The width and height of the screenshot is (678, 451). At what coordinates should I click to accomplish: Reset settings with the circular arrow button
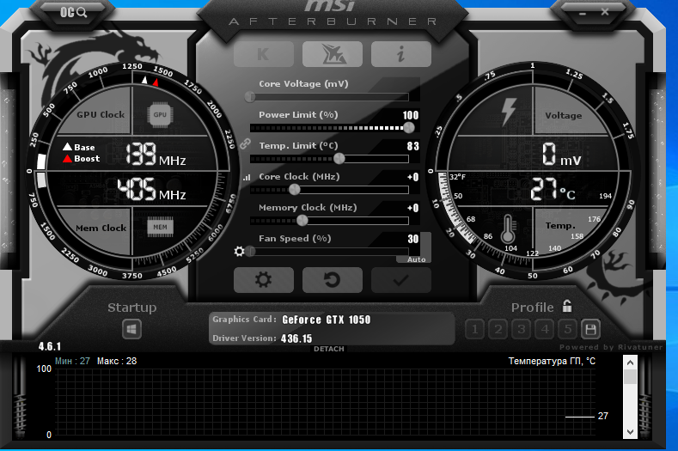(x=332, y=280)
